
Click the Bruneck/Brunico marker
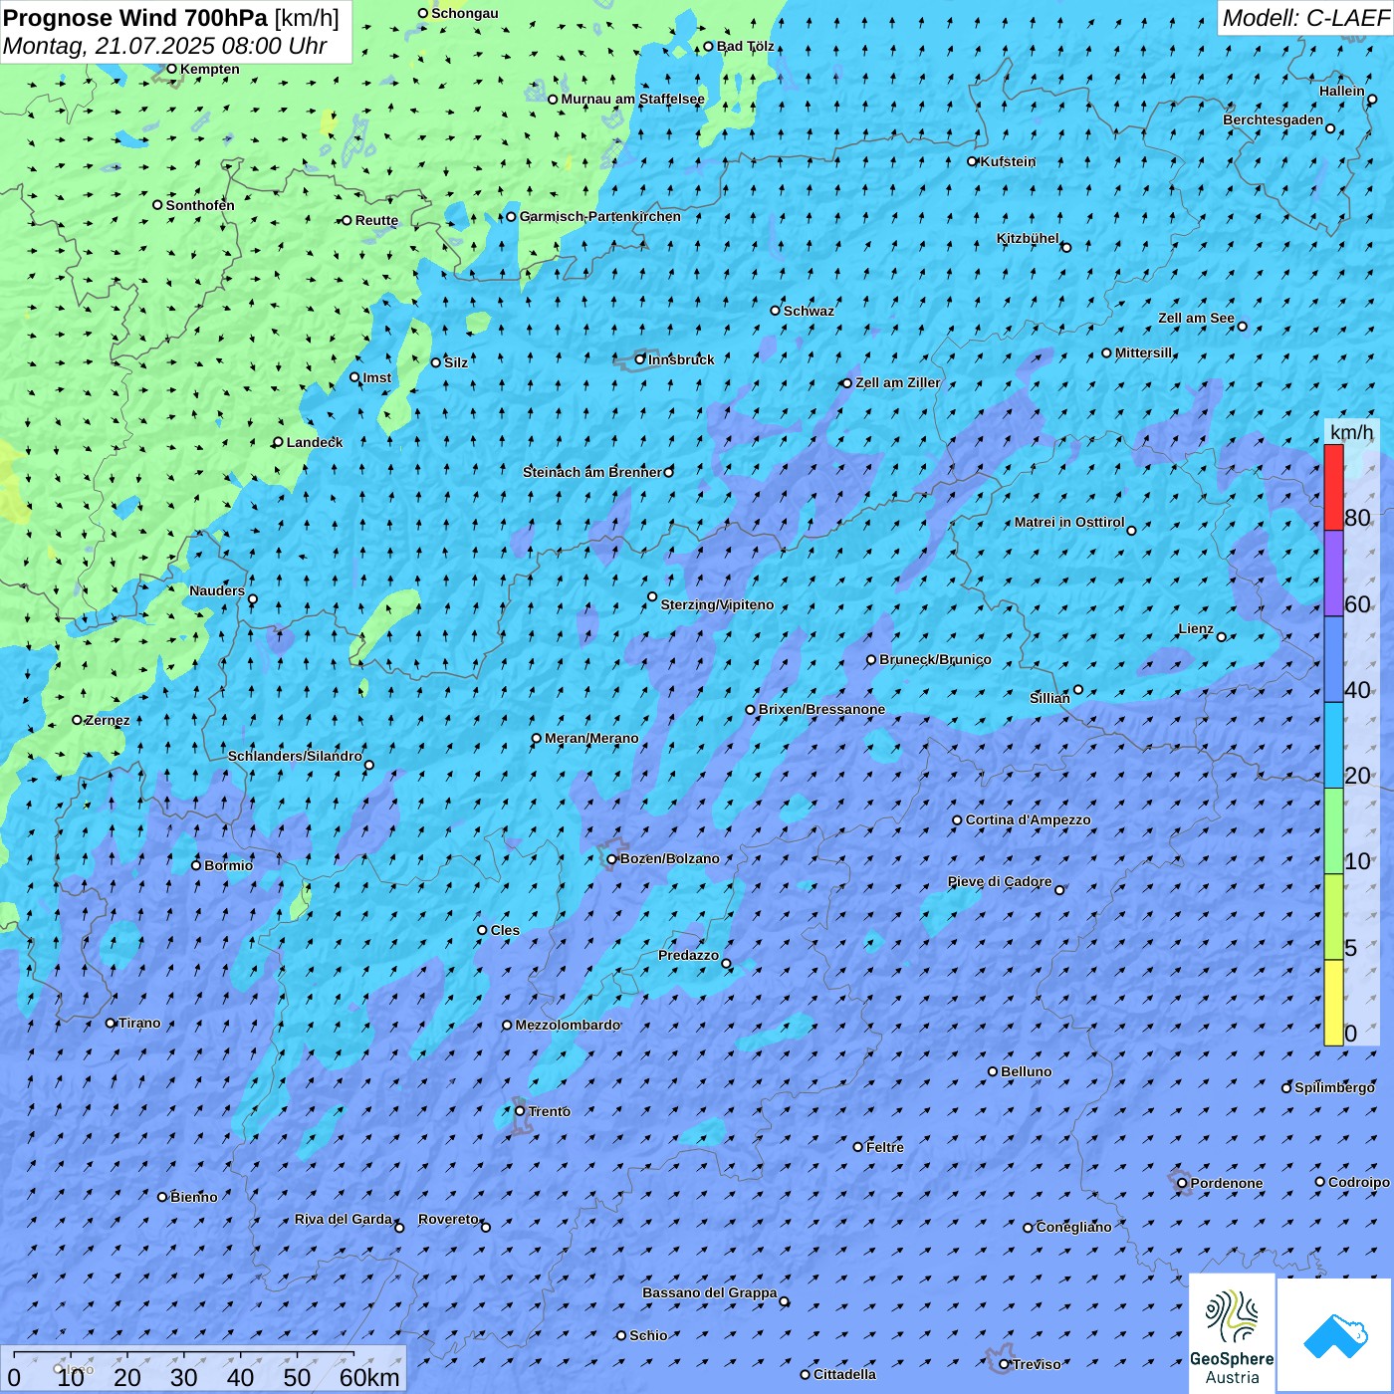coord(871,659)
